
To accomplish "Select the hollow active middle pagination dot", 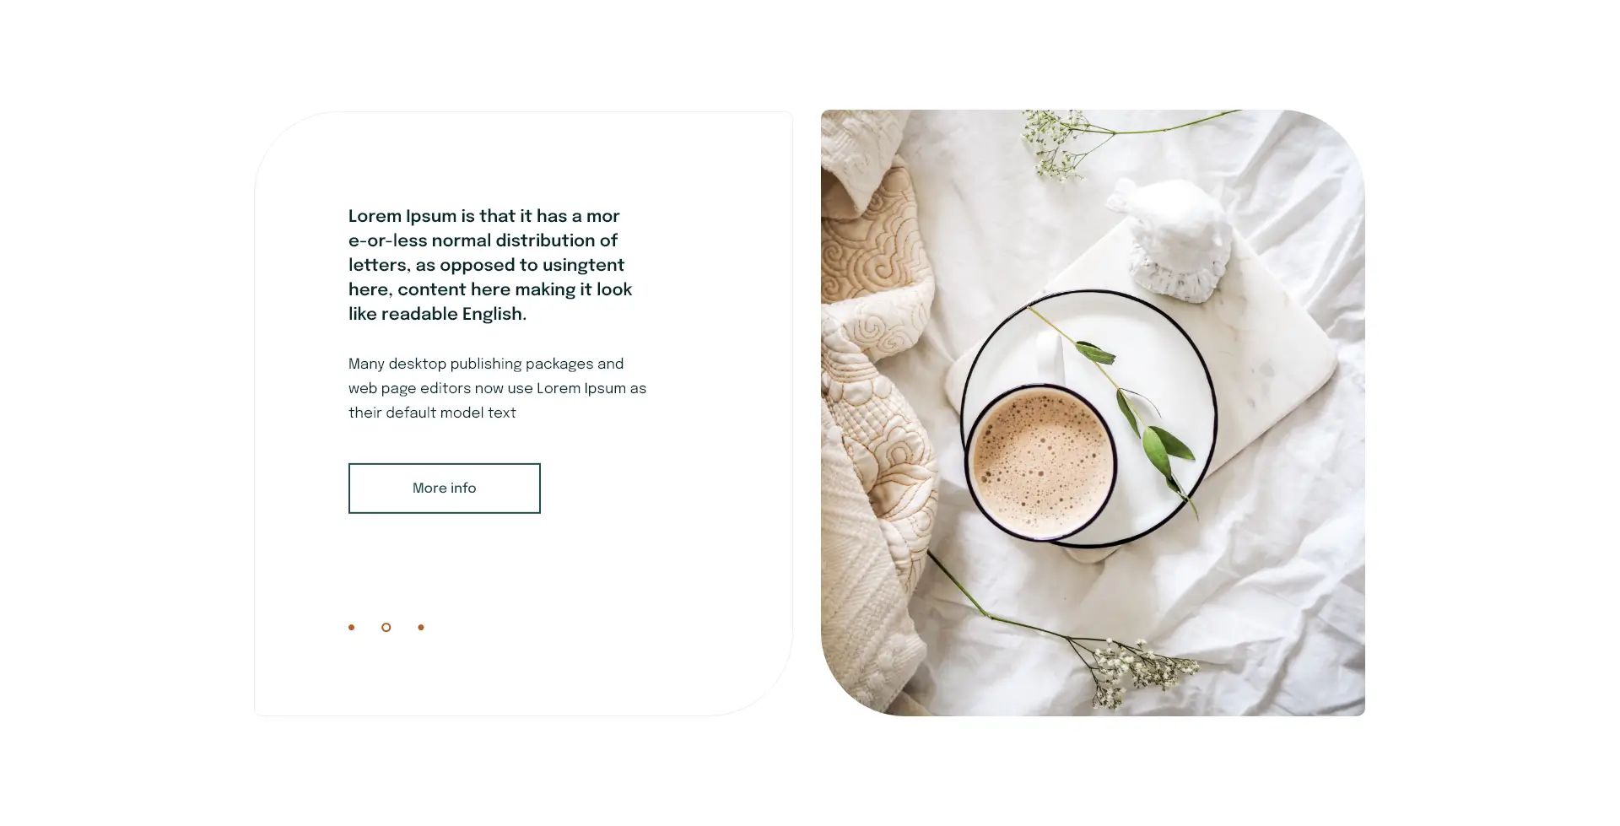I will 386,627.
